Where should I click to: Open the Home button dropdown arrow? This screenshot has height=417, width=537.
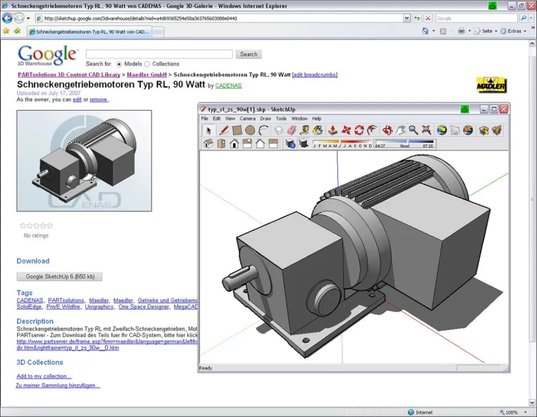[434, 31]
